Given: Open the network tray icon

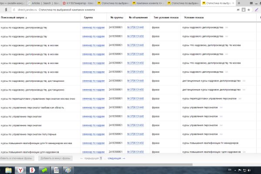Looking at the screenshot, I should coord(244,170).
